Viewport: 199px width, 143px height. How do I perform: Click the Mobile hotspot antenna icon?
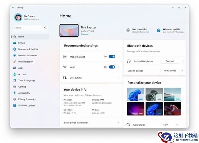click(65, 57)
